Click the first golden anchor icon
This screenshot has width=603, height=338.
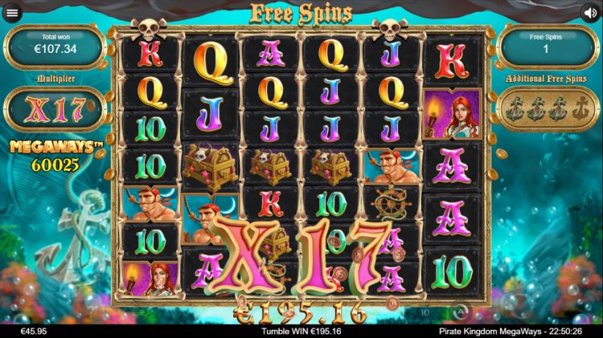click(514, 109)
